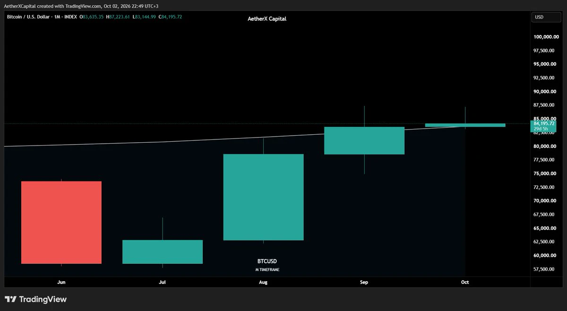Select the high value 87,223.61
The image size is (567, 311).
(120, 17)
